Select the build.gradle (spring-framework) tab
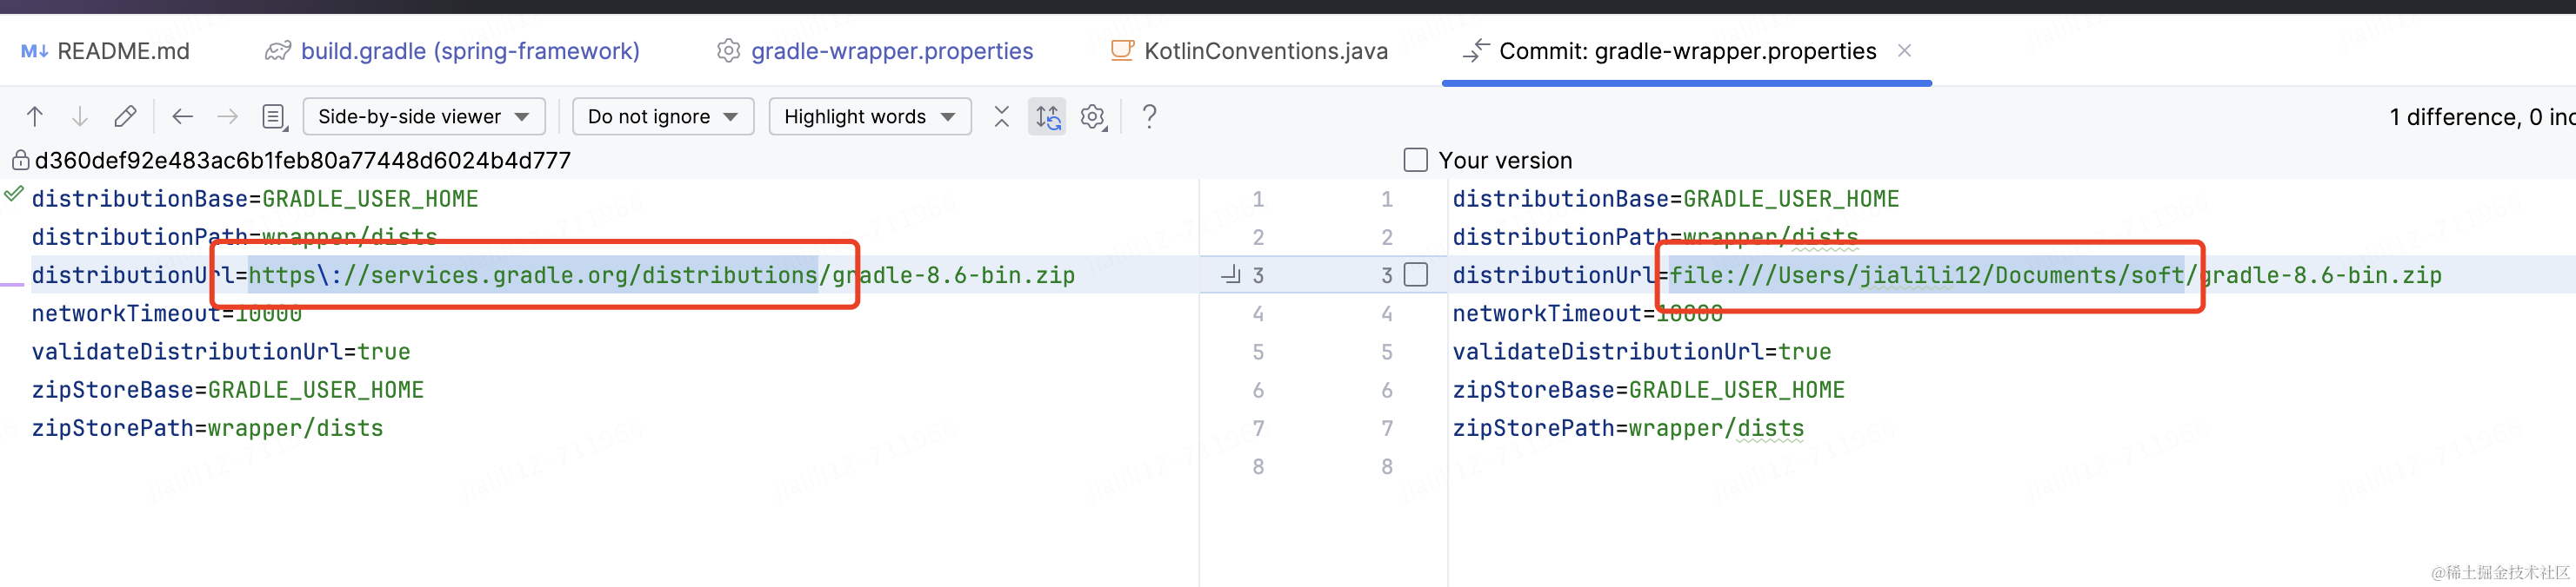 (x=452, y=51)
